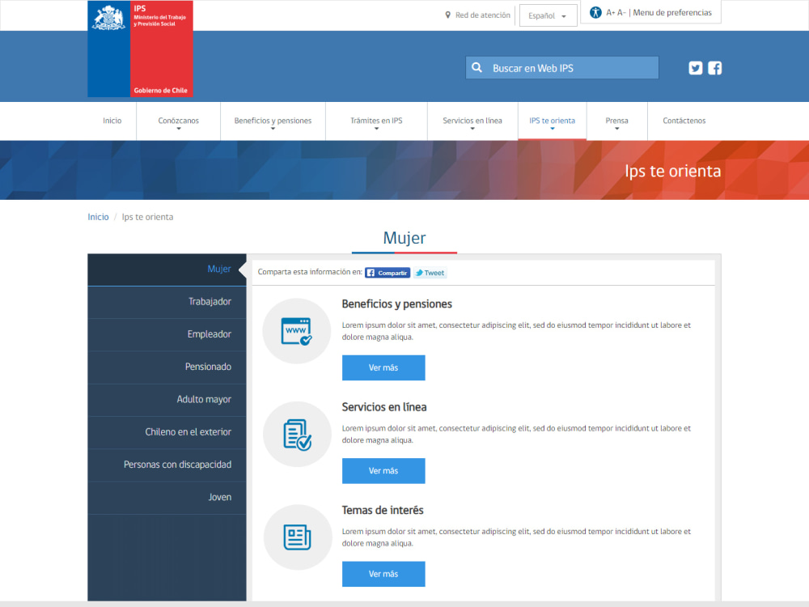Open Contáctenos in main navigation

click(x=684, y=121)
